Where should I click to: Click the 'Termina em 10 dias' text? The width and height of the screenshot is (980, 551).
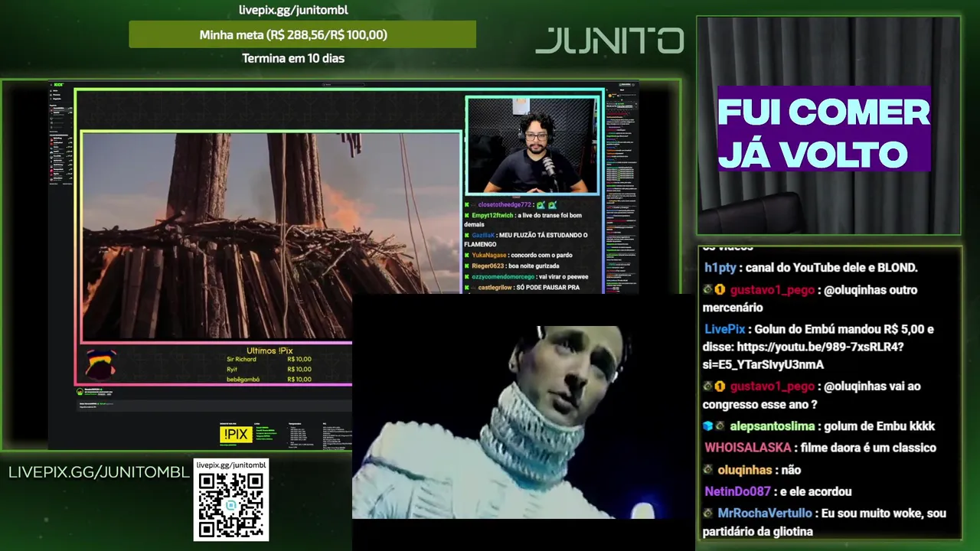pos(293,58)
